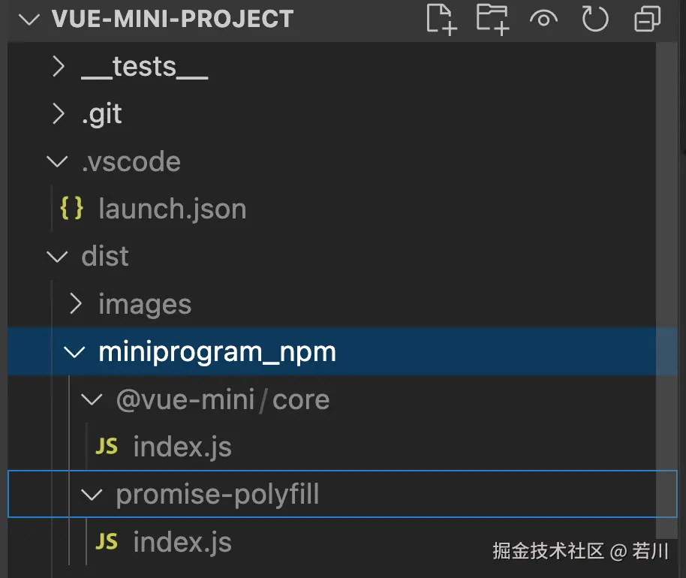
Task: Collapse the .vscode folder
Action: coord(58,161)
